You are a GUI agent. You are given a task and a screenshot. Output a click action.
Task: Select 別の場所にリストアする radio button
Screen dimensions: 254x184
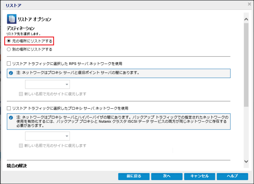[x=9, y=49]
